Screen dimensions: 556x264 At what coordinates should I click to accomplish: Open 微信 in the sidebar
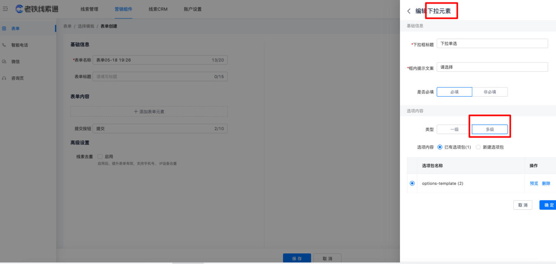(x=15, y=61)
